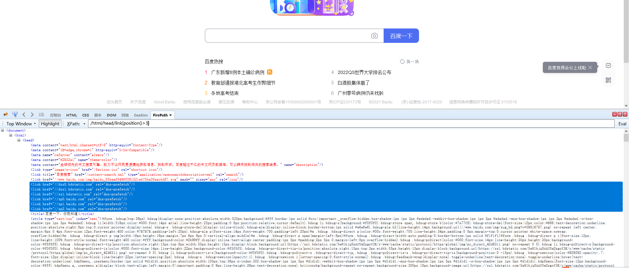Click the 意见反馈 footer link
Viewport: 629px width, 268px height.
pyautogui.click(x=226, y=102)
